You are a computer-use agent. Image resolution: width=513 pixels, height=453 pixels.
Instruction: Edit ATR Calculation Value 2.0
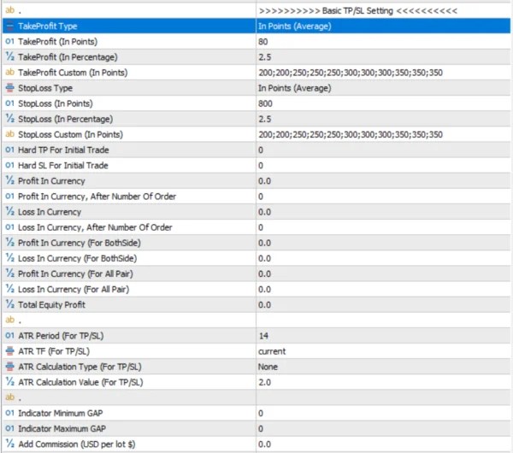383,382
